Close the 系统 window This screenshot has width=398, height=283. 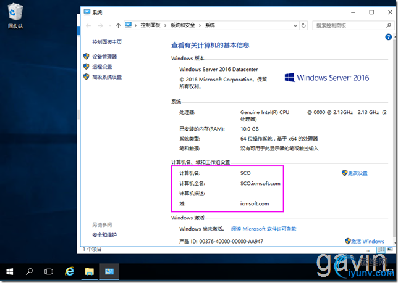(x=390, y=12)
